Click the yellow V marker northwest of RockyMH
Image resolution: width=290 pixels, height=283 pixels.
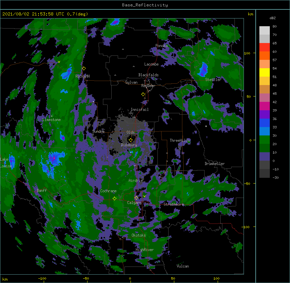click(59, 62)
